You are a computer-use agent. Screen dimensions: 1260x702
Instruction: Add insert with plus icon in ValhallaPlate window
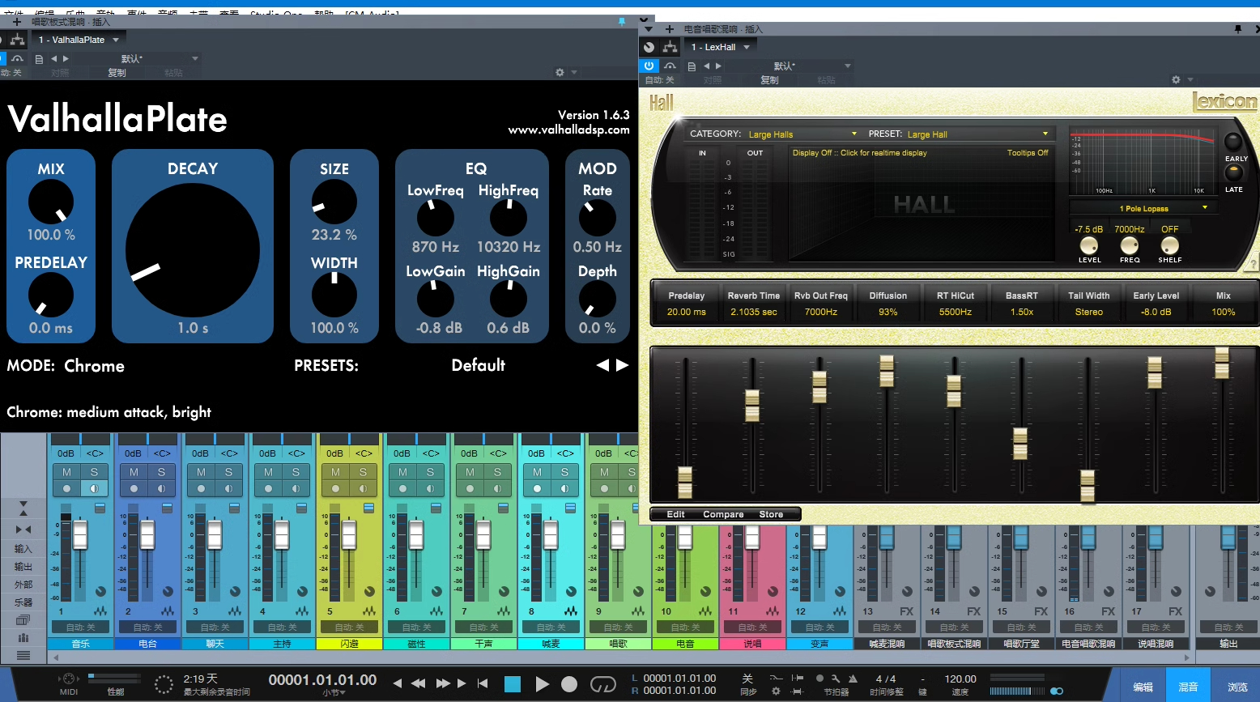click(16, 22)
